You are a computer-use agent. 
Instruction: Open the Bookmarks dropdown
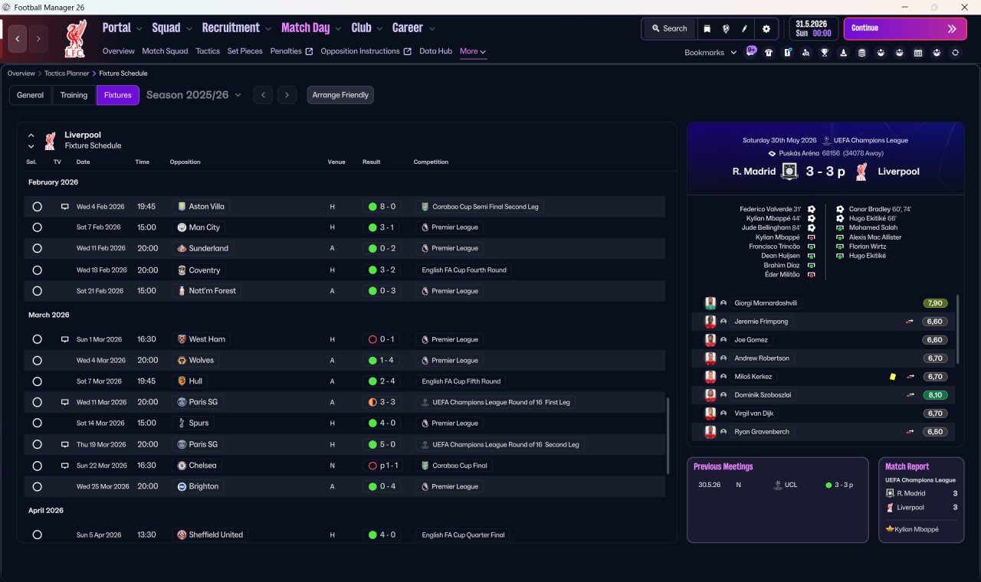pos(710,53)
